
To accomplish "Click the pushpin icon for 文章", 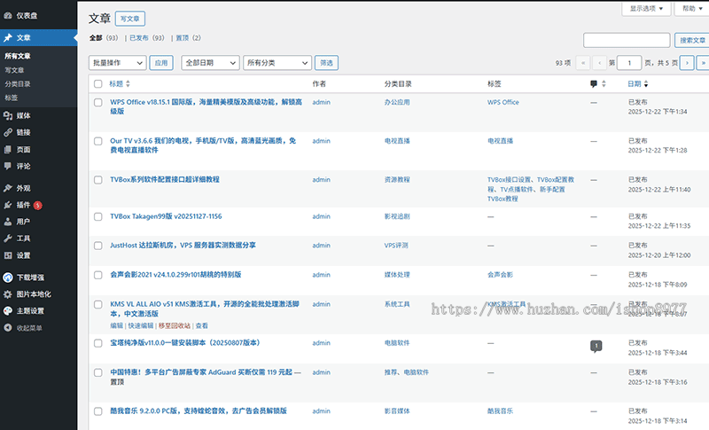I will 8,37.
